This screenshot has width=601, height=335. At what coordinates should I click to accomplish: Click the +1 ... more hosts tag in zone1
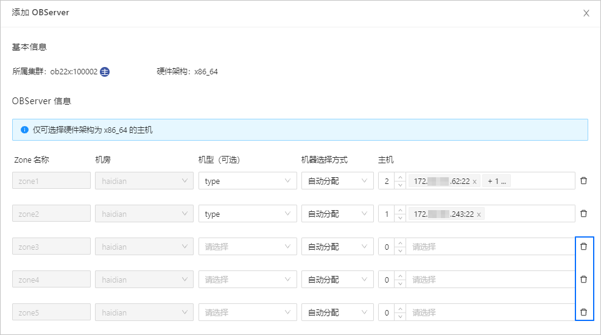(496, 182)
